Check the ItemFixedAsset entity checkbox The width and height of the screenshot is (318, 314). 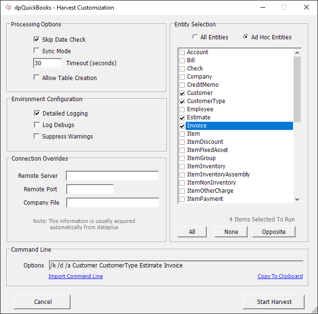[x=182, y=150]
